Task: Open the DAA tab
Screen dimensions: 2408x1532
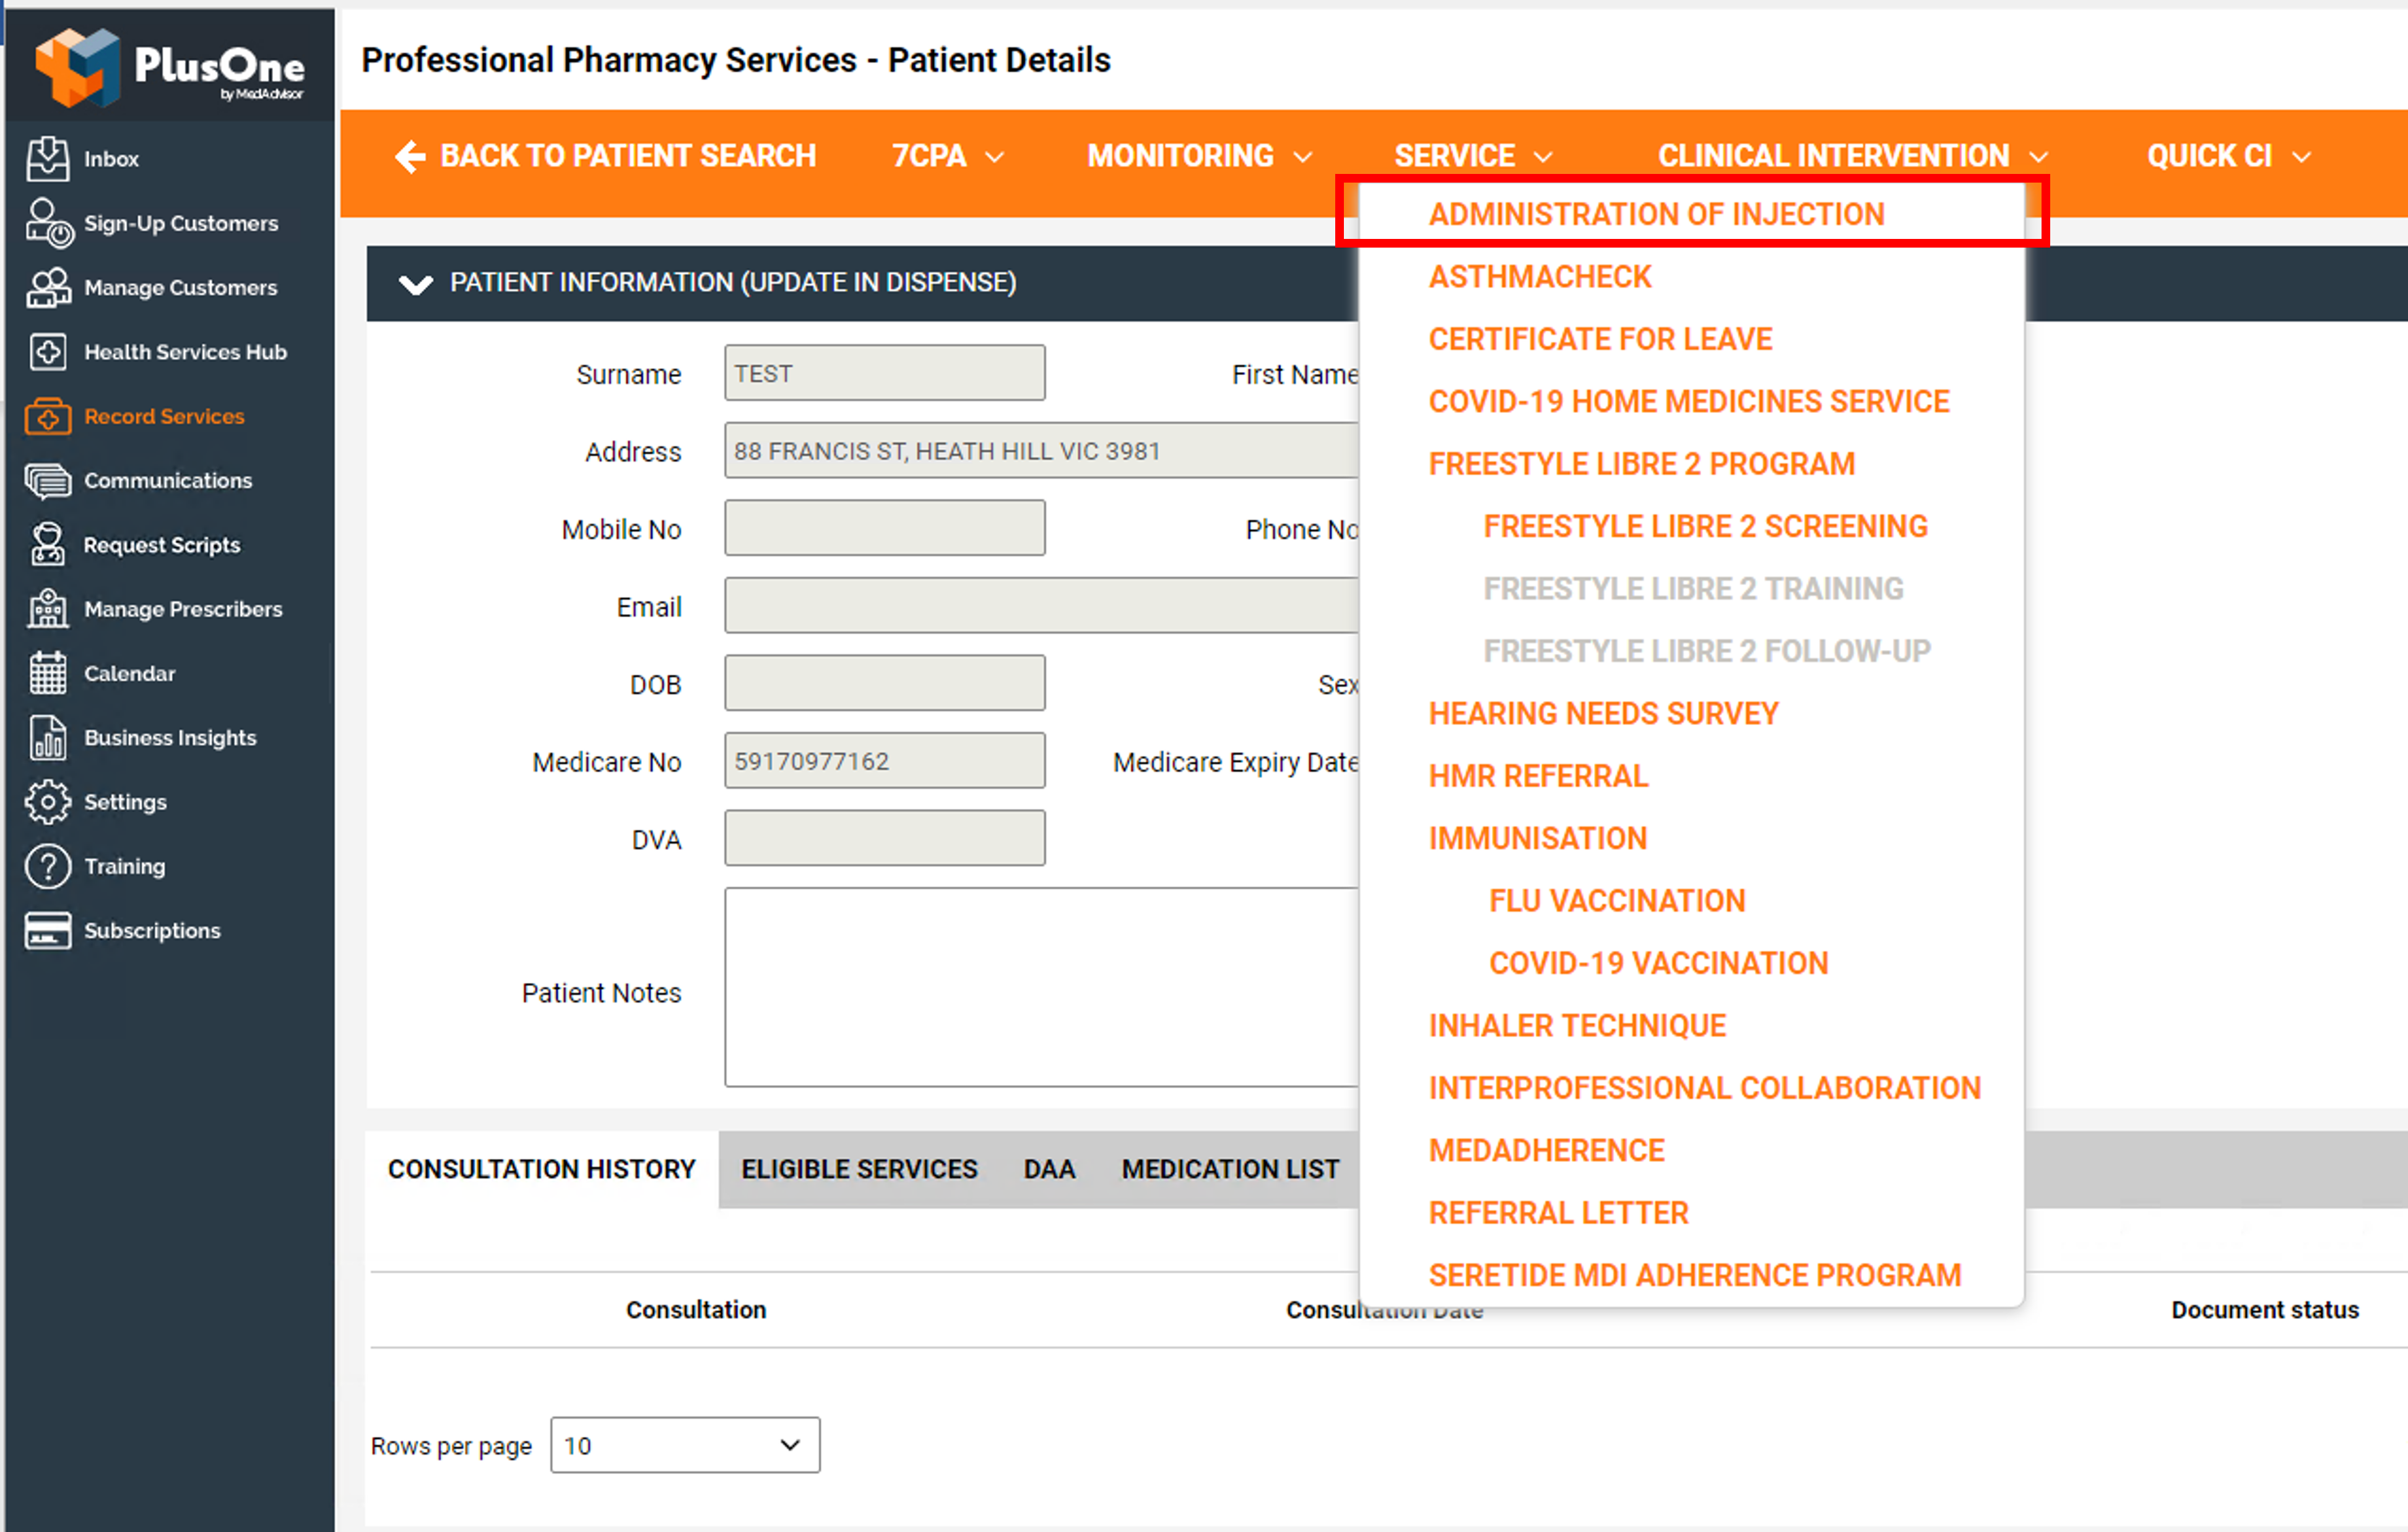Action: tap(1049, 1169)
